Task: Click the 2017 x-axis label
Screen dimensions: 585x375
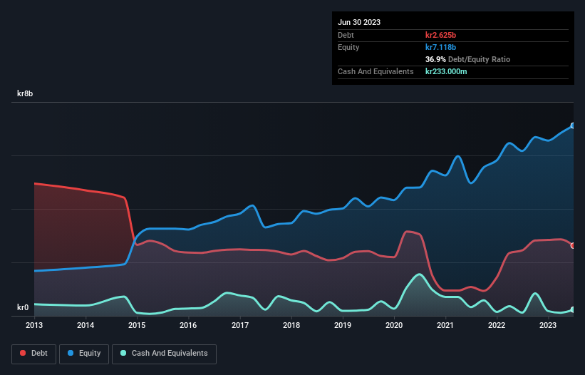Action: 240,325
